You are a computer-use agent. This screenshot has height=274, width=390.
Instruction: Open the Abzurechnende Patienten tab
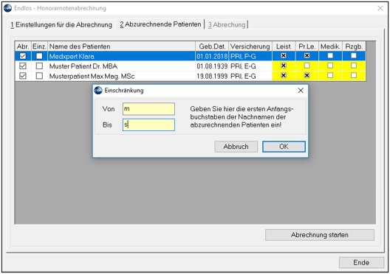pos(160,24)
